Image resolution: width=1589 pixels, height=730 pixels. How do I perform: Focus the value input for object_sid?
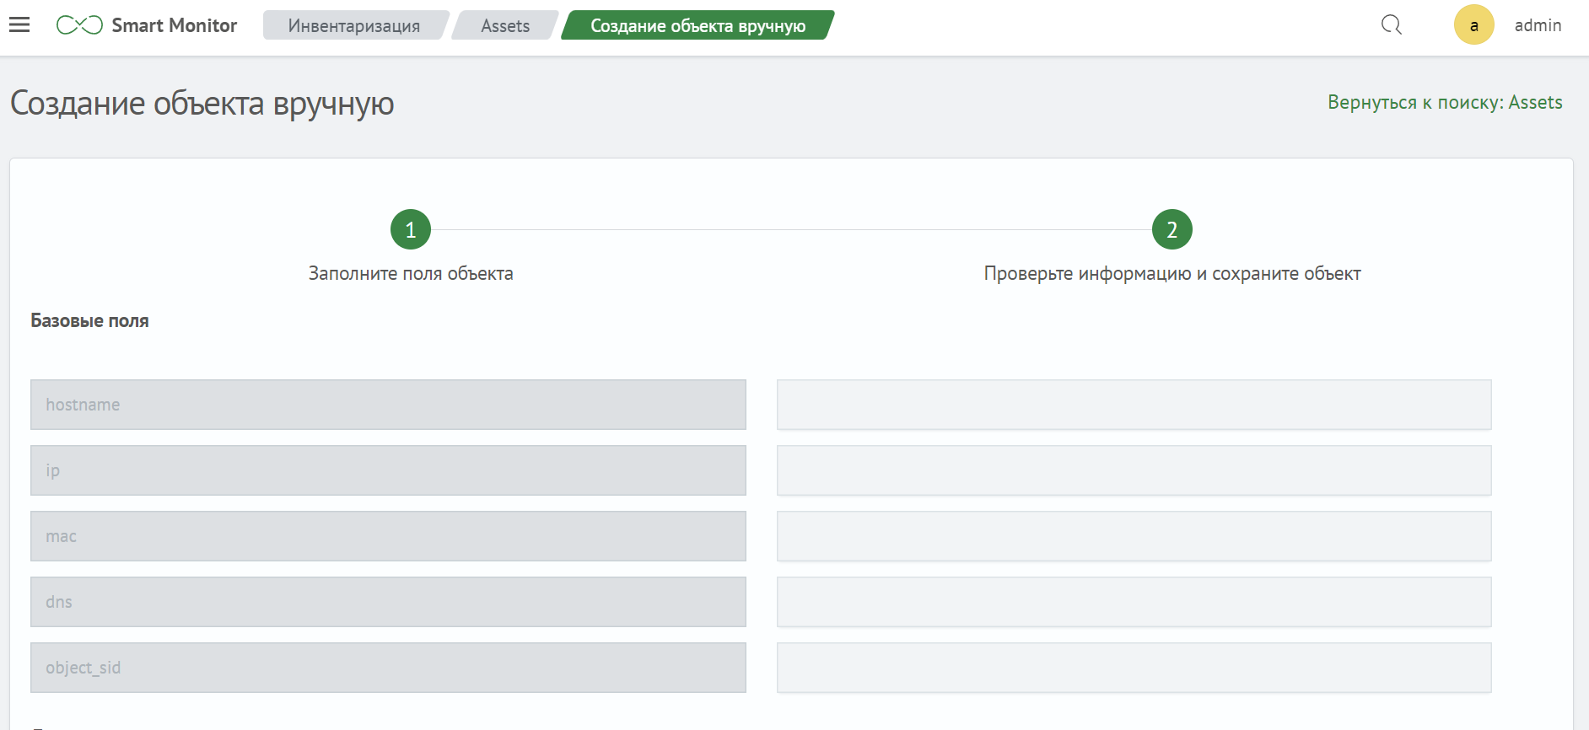pos(1134,668)
